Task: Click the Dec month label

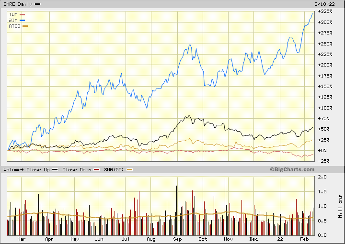Action: pyautogui.click(x=253, y=239)
